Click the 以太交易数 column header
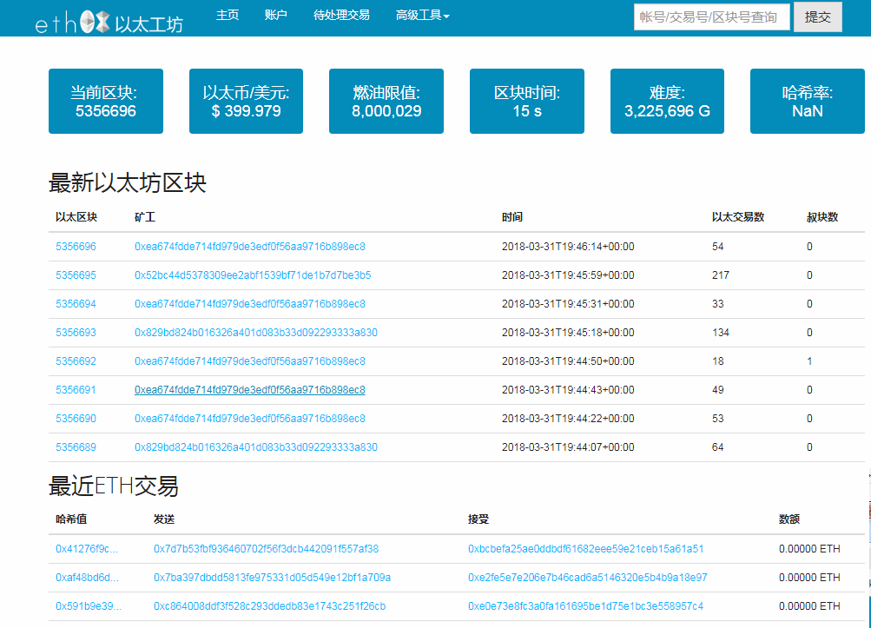Screen dimensions: 871x635 click(738, 217)
